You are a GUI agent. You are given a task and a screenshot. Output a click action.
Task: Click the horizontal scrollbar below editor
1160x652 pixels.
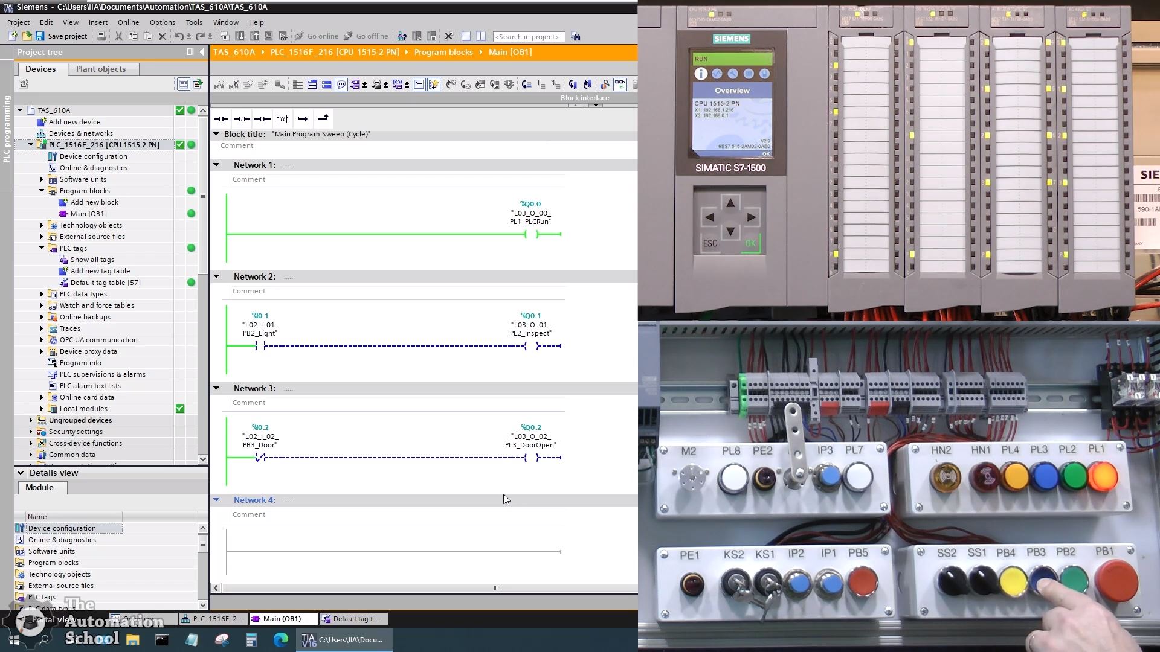495,587
